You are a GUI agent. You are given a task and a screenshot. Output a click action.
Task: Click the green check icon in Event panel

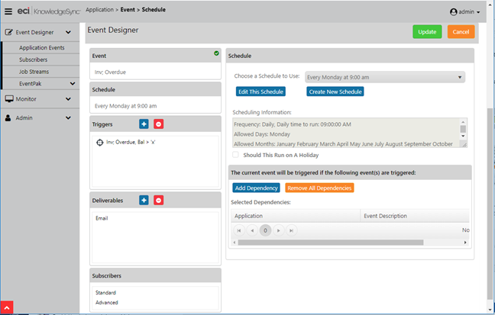pyautogui.click(x=216, y=53)
